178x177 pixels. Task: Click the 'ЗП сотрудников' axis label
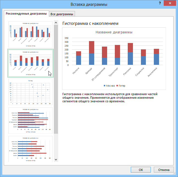click(x=98, y=74)
